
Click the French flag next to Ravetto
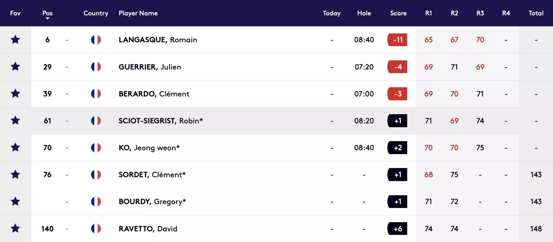click(96, 229)
